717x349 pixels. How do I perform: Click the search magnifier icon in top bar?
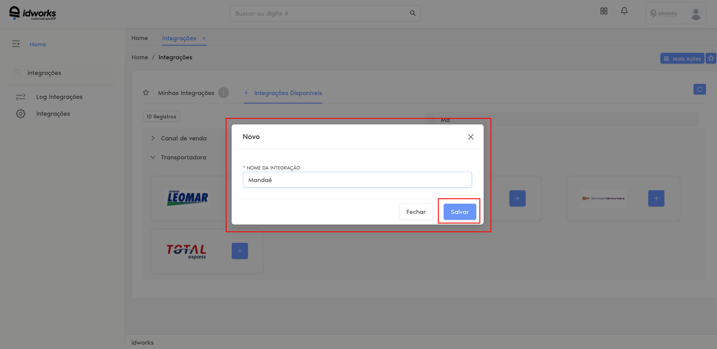point(412,13)
